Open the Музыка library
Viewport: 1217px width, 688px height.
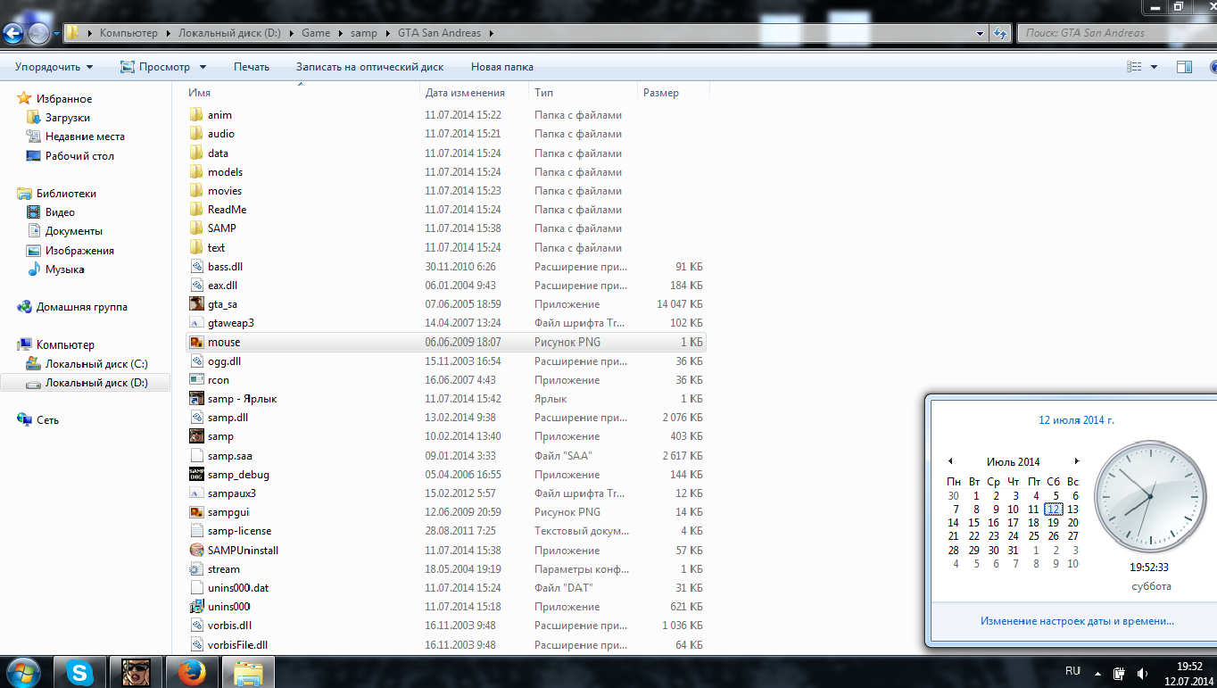click(65, 269)
